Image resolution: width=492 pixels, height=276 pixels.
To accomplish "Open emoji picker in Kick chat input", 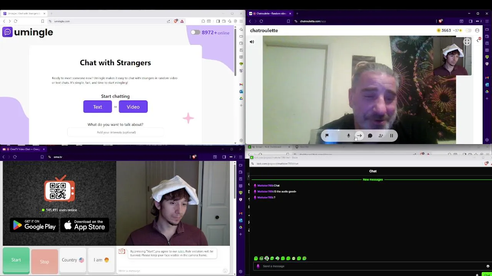I will [488, 266].
